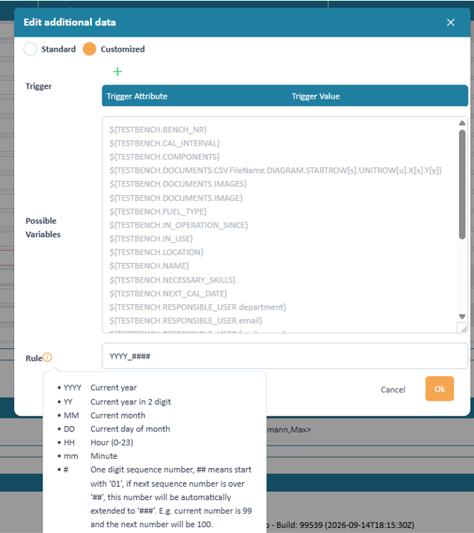Select the Standard radio option
Viewport: 474px width, 533px height.
point(30,49)
